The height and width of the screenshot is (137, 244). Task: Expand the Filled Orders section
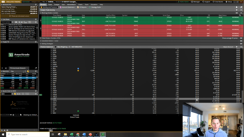(x=41, y=38)
